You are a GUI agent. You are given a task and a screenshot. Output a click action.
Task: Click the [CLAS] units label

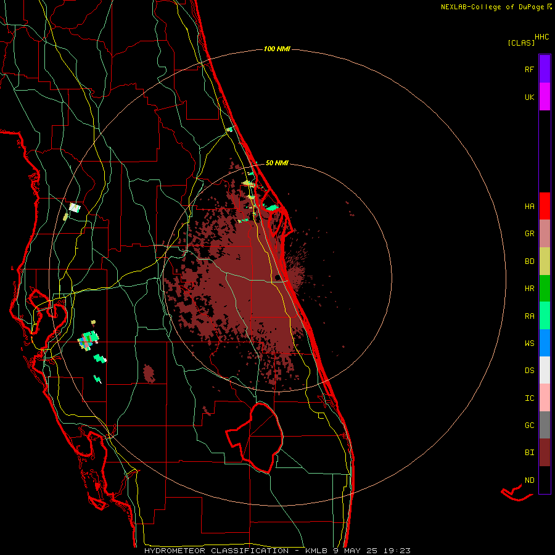coord(521,43)
